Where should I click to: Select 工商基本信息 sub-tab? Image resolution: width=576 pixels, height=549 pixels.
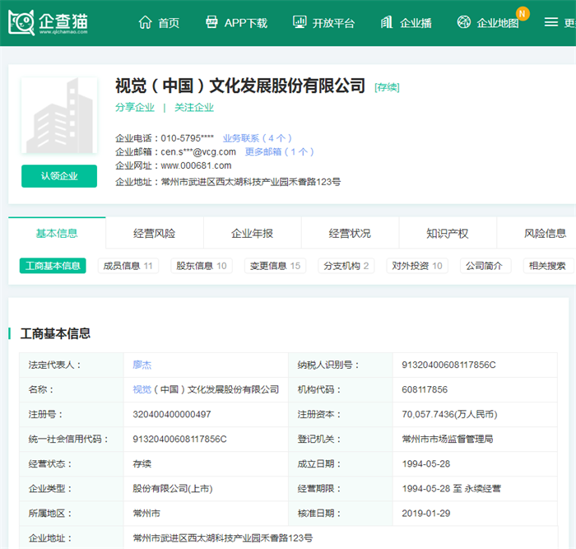pos(53,266)
